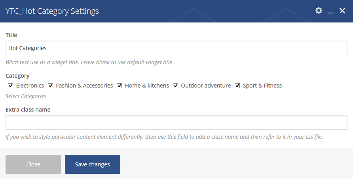
Task: Click the Sport & Fitness label text
Action: pos(262,86)
